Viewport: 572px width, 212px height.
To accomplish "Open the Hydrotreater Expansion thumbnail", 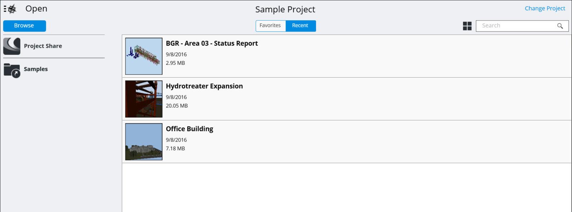I will tap(144, 99).
